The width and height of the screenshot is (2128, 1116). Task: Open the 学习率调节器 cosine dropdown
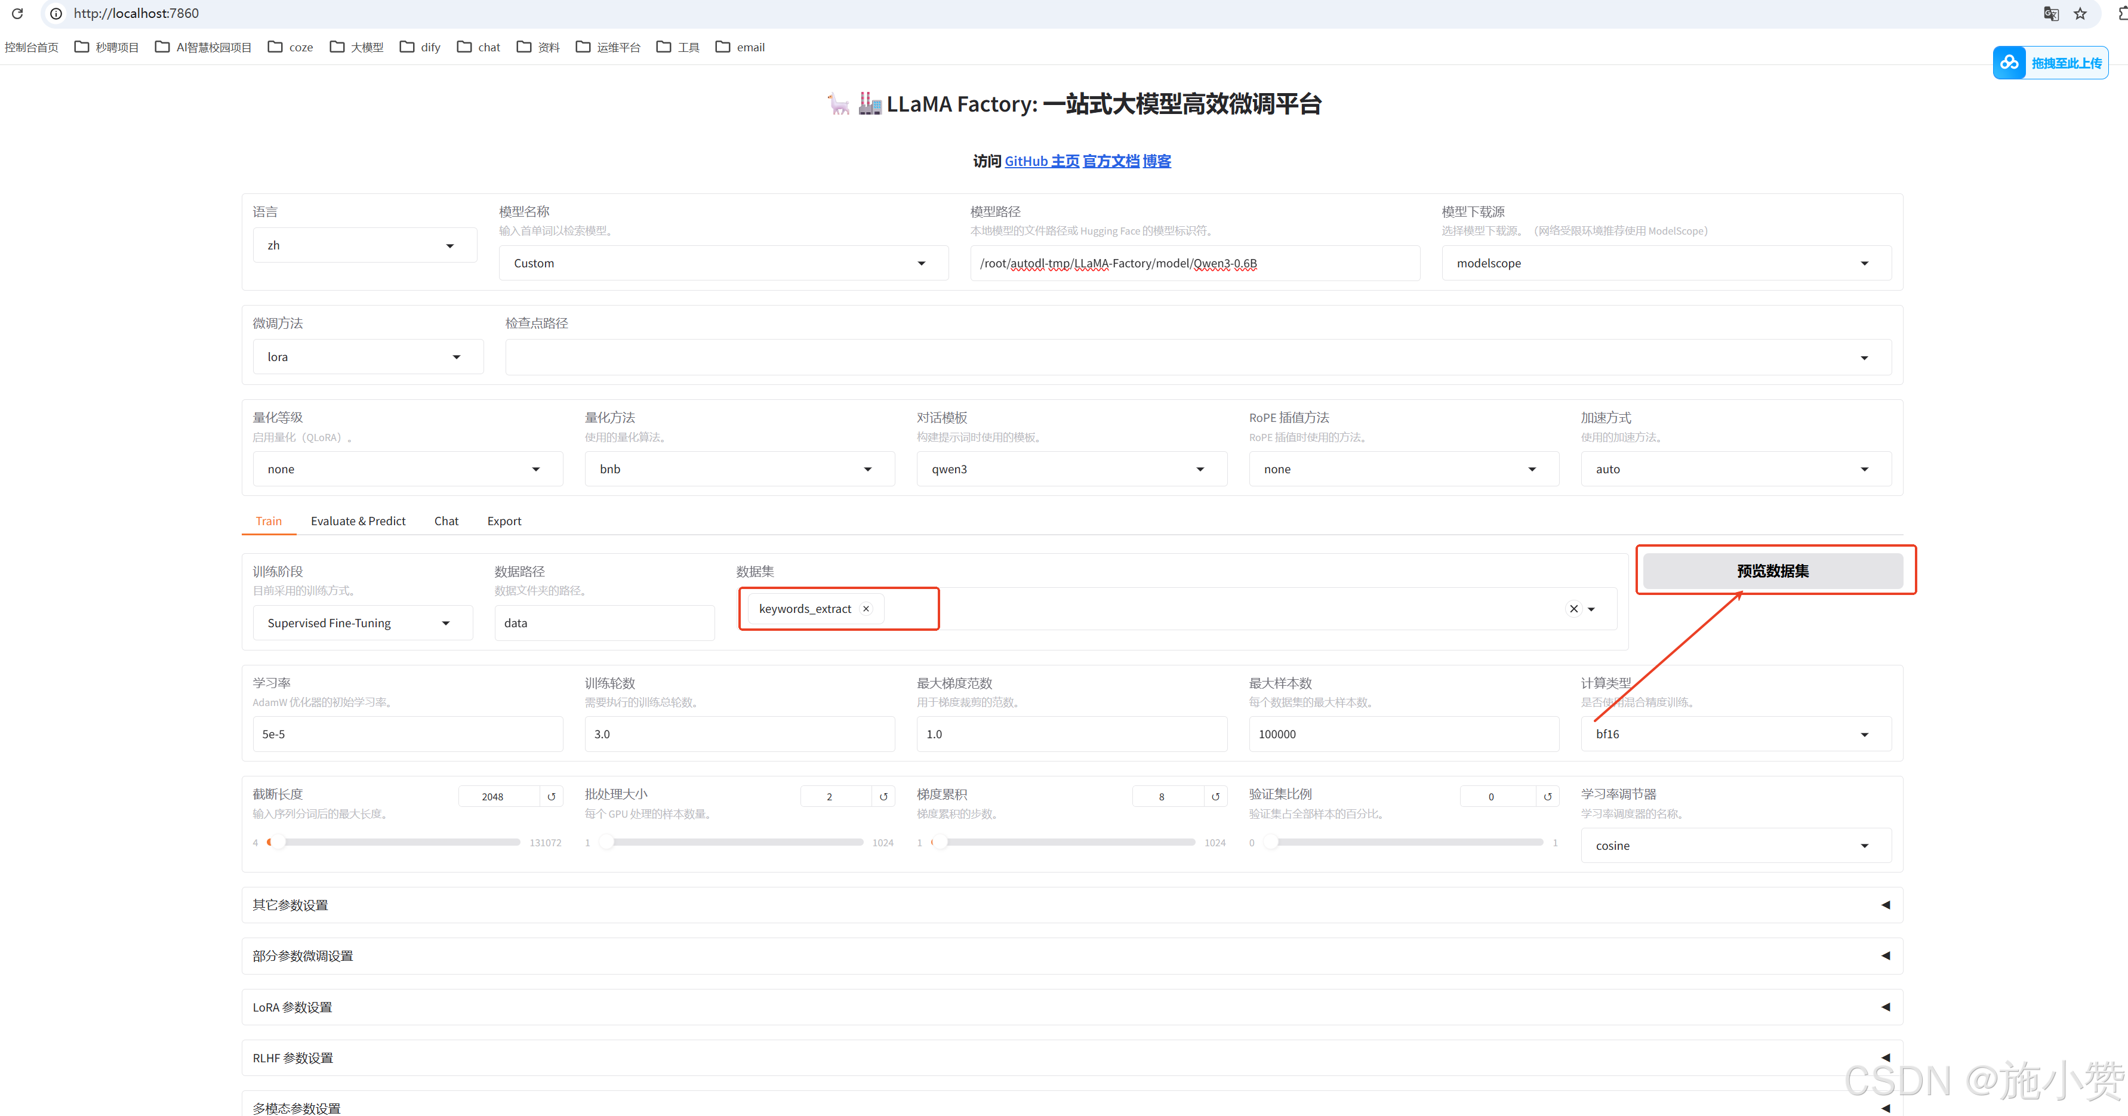pyautogui.click(x=1736, y=846)
